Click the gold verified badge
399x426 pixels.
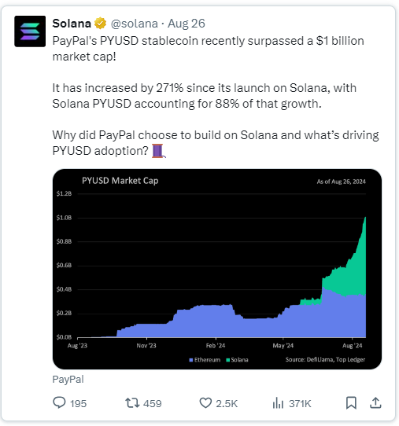click(101, 24)
